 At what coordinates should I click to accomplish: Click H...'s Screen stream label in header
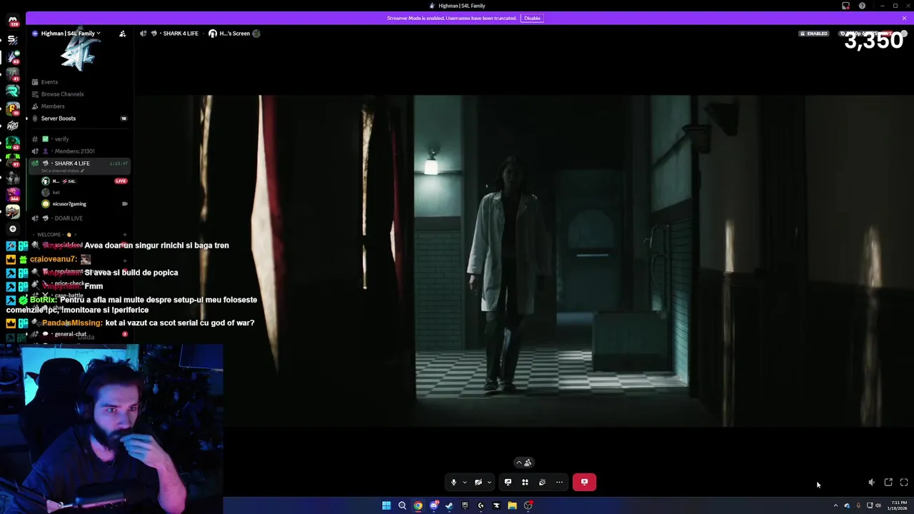coord(234,34)
